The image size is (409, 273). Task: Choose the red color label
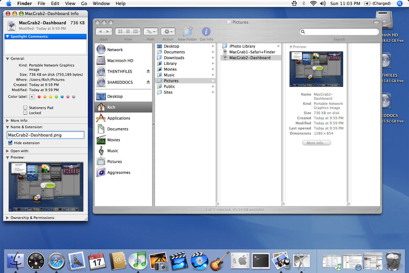[39, 97]
